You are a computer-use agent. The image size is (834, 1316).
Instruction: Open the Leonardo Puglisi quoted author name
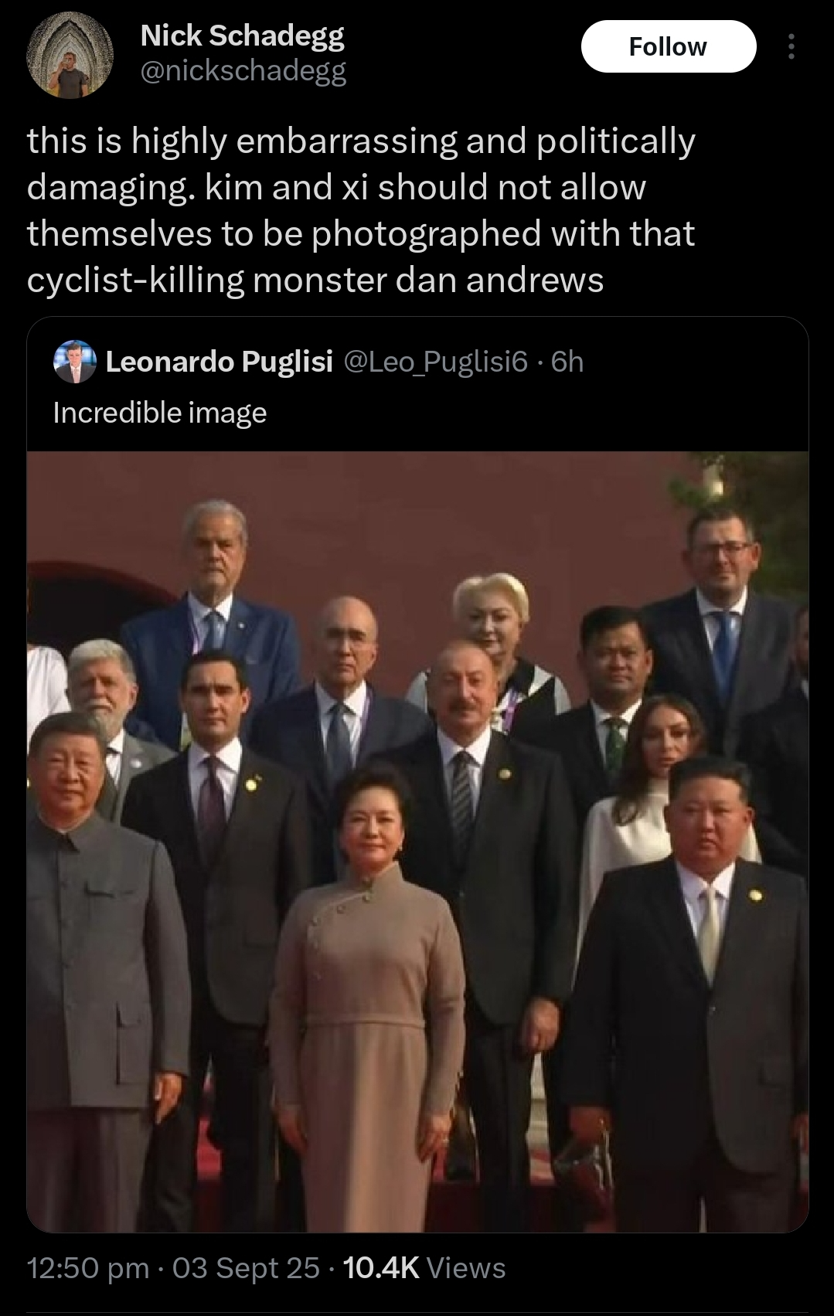point(219,361)
